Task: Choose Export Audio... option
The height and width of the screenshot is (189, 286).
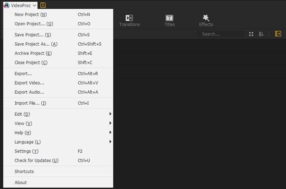Action: 58,92
